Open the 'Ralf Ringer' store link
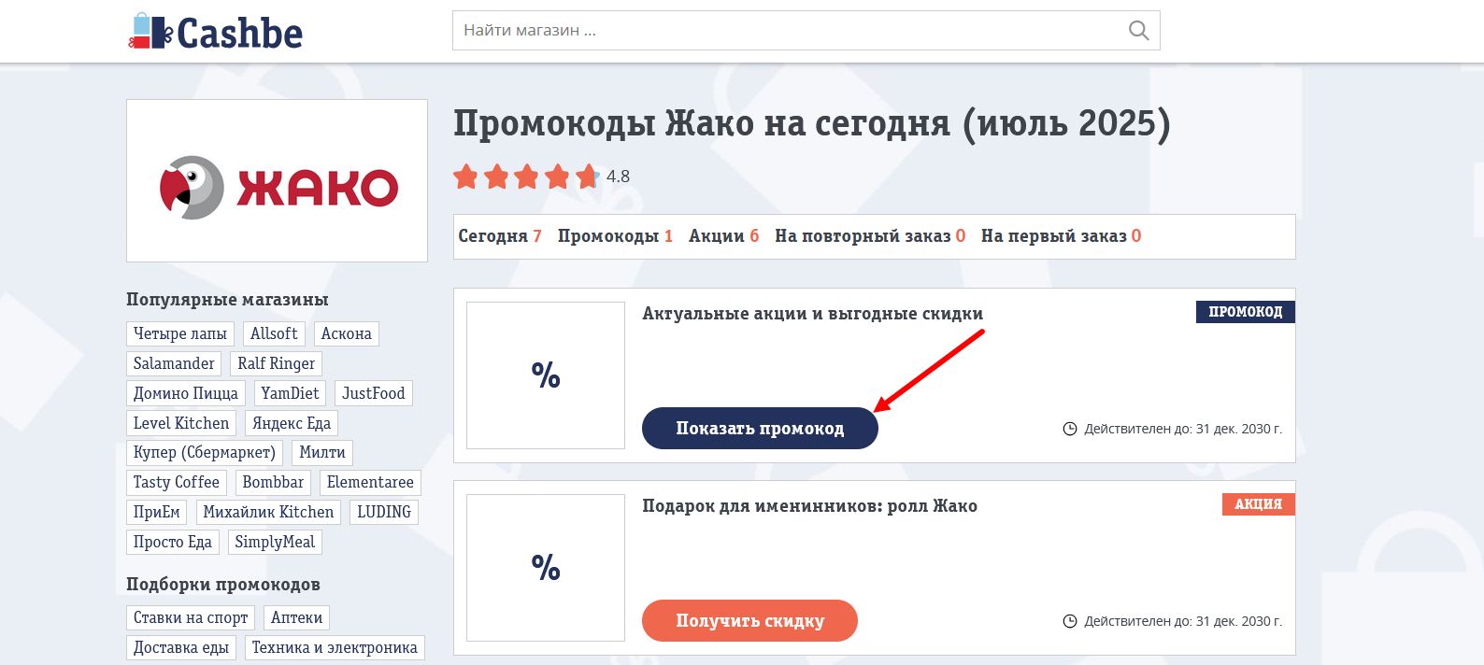This screenshot has height=665, width=1484. point(276,363)
